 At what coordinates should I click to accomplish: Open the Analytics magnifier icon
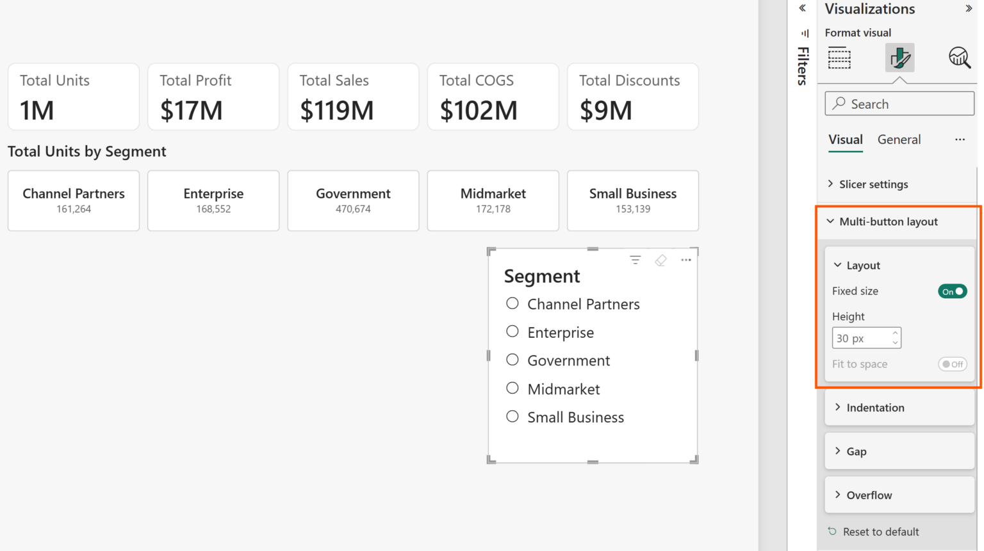pos(959,58)
